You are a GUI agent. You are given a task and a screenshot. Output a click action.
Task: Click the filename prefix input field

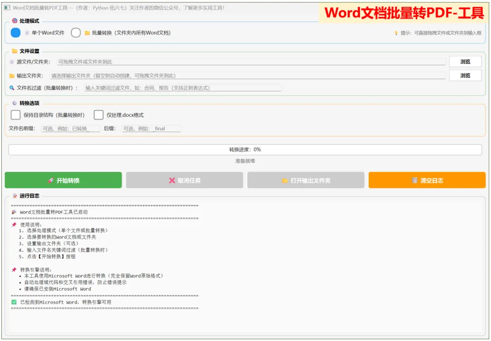(71, 128)
